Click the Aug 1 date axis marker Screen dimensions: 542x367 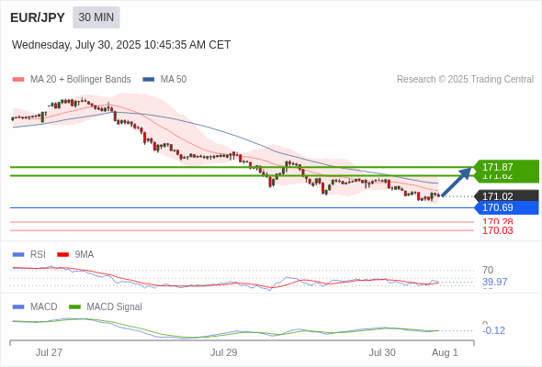tap(445, 352)
